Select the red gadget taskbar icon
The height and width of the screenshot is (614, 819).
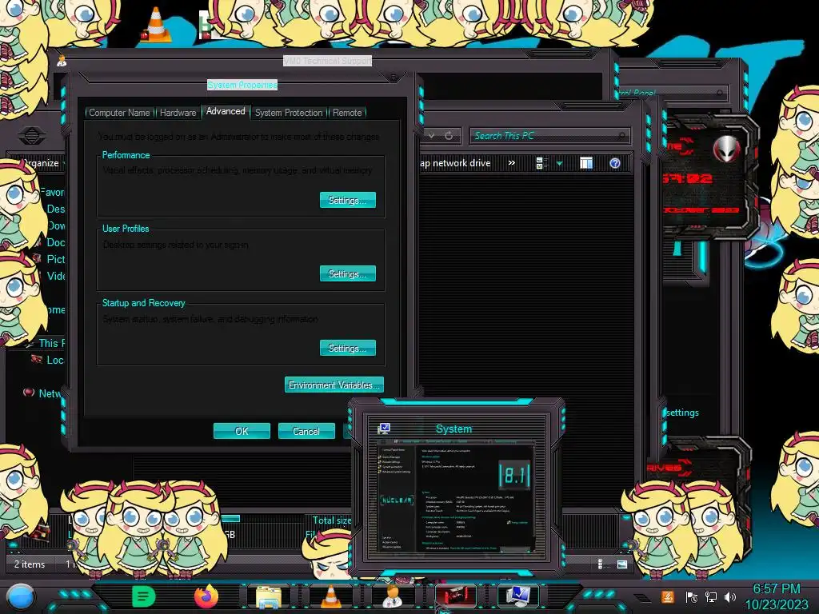pos(455,596)
